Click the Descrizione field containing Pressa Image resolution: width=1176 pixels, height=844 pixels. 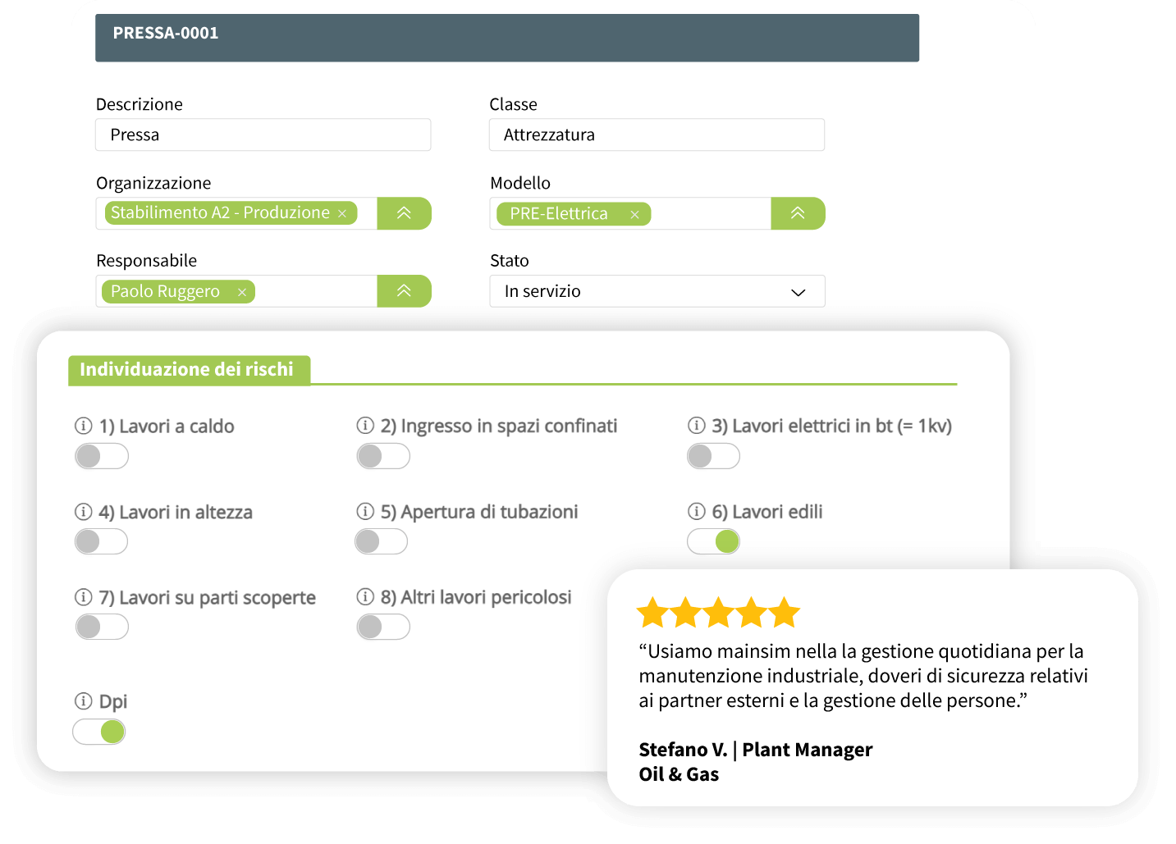tap(263, 135)
